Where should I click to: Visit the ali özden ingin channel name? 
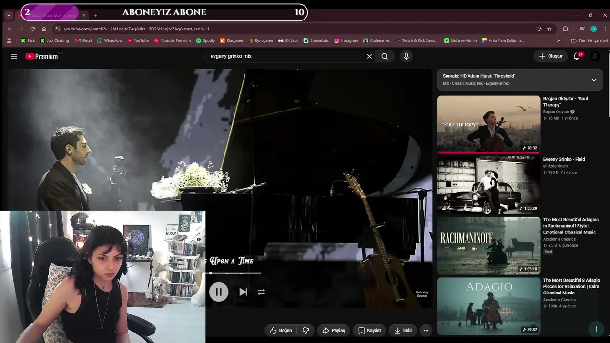tap(555, 166)
